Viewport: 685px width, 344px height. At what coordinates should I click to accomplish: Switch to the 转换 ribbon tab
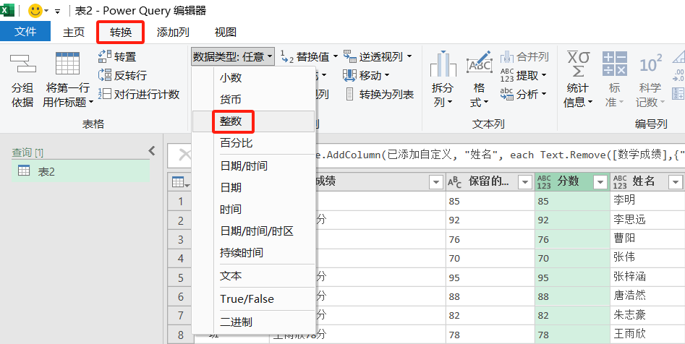click(121, 33)
